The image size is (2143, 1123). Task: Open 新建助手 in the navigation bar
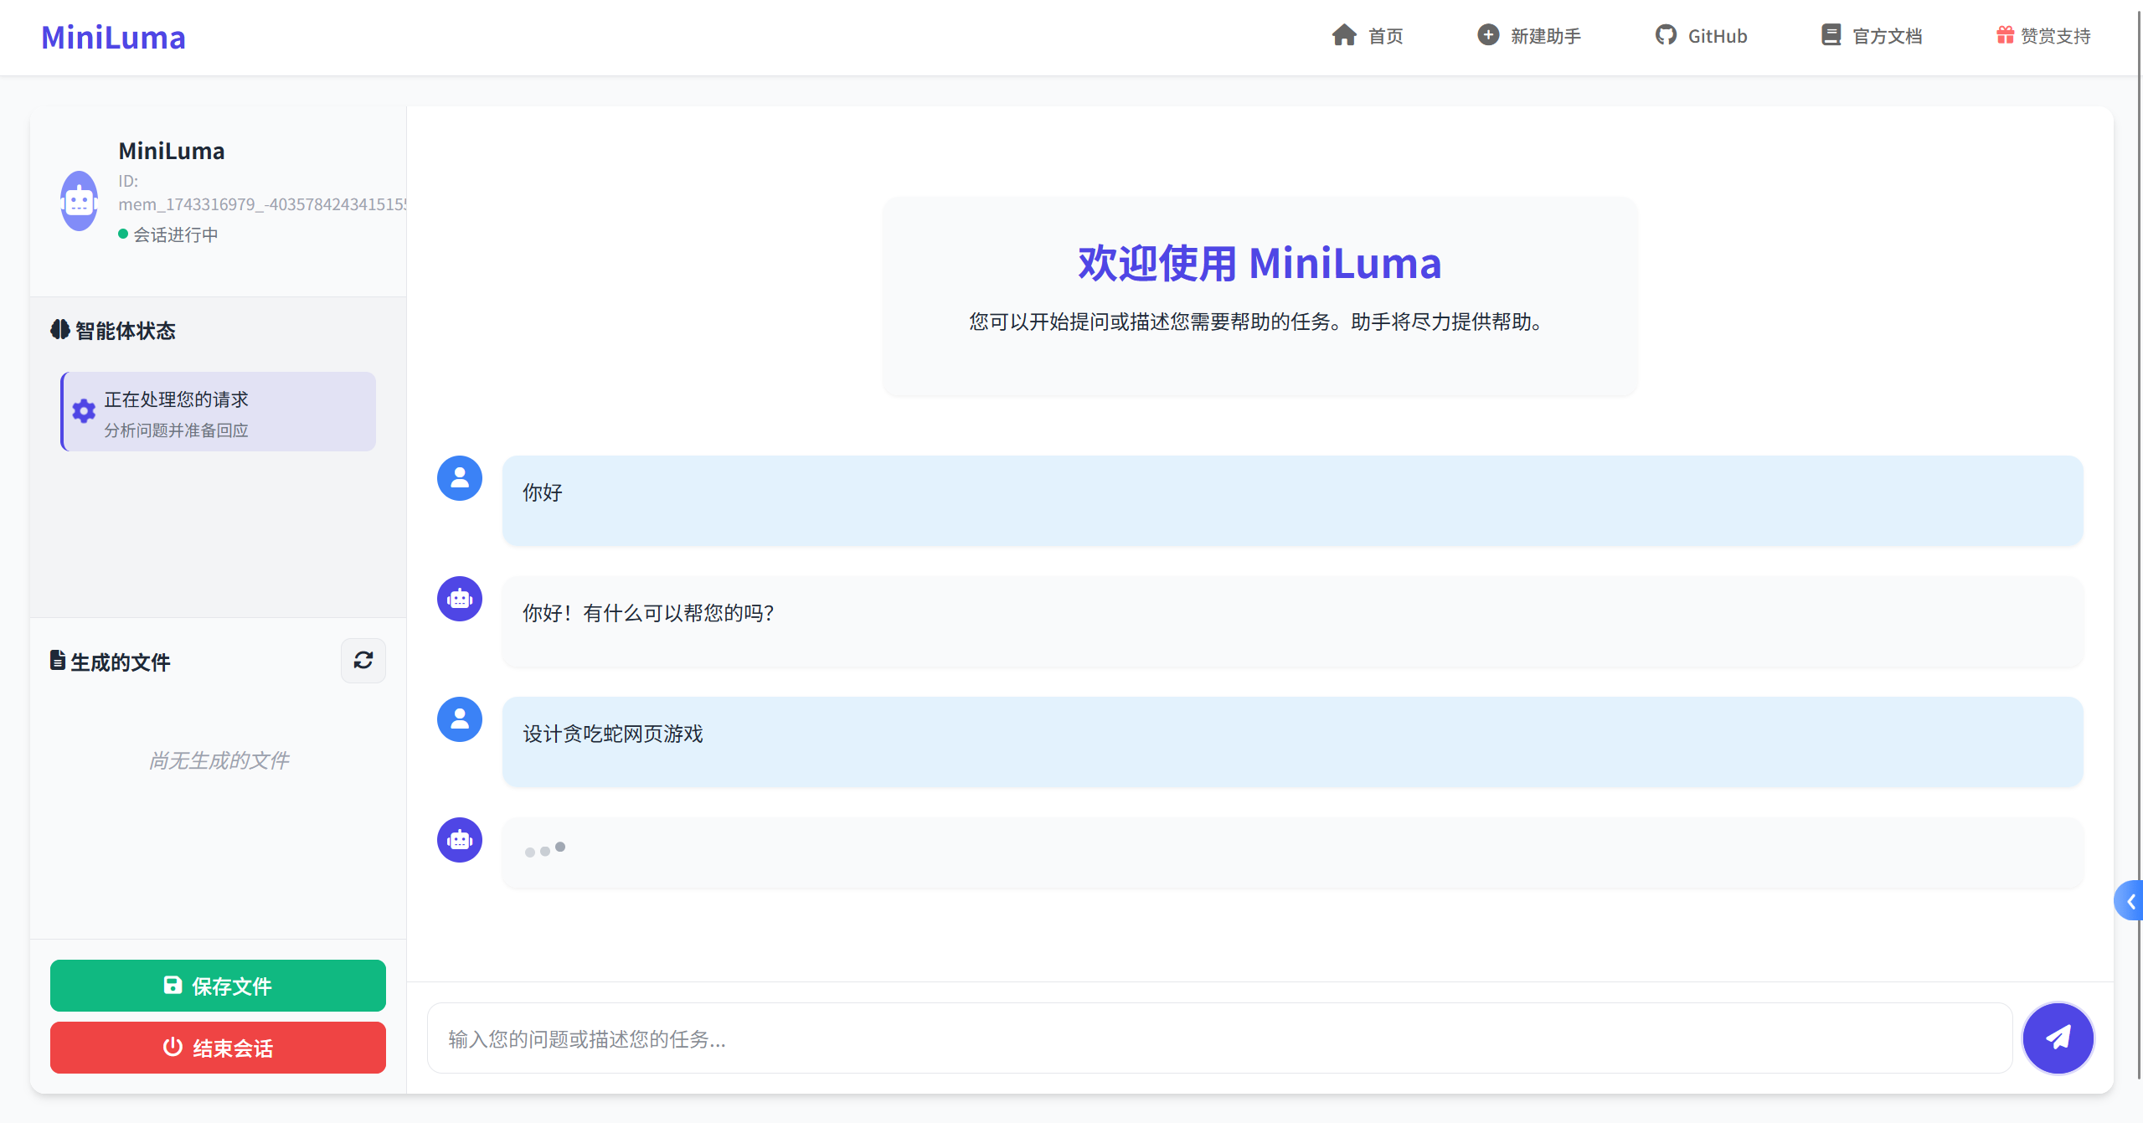tap(1529, 36)
